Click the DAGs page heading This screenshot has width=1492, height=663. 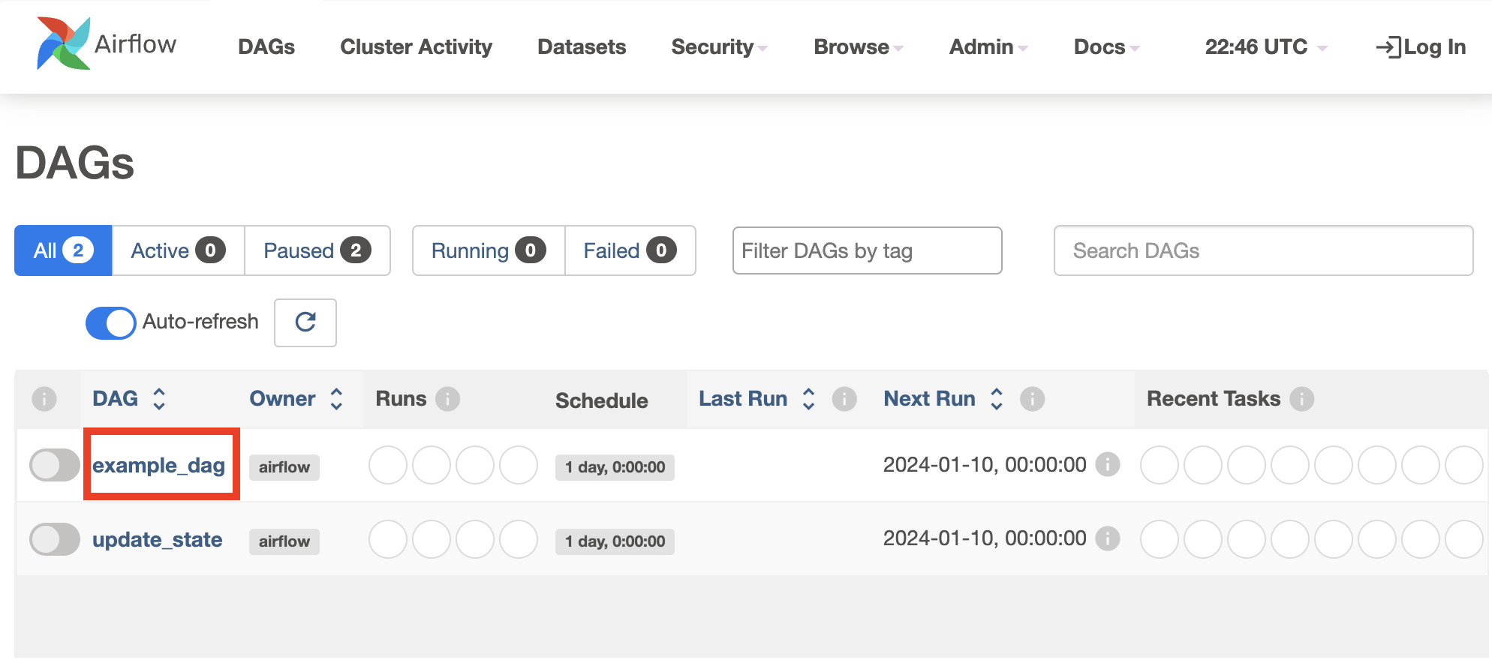pyautogui.click(x=75, y=163)
